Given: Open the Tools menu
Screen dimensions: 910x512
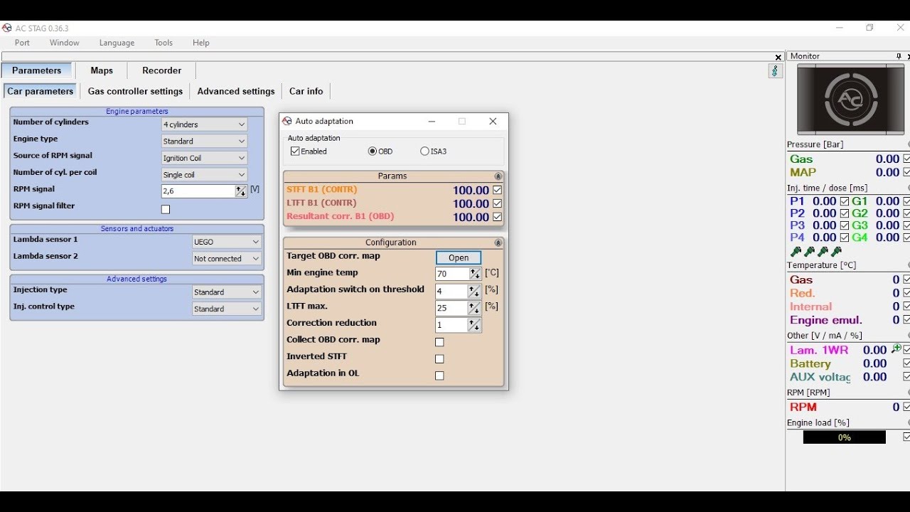Looking at the screenshot, I should point(164,43).
